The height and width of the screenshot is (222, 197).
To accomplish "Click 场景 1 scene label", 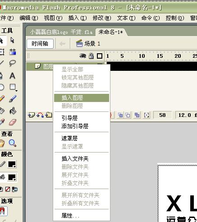I will tap(92, 44).
